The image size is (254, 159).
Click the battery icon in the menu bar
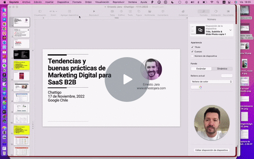coord(205,2)
